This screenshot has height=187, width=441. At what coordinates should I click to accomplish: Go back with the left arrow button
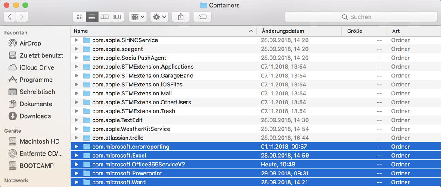click(9, 17)
